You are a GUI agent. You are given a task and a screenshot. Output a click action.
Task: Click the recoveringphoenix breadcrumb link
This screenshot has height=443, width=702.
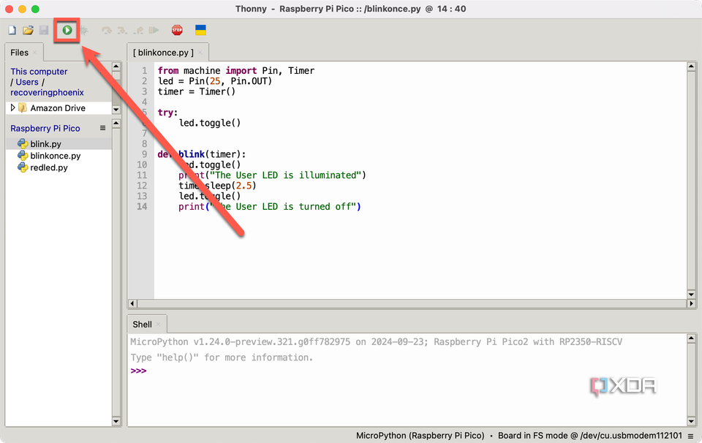coord(47,93)
